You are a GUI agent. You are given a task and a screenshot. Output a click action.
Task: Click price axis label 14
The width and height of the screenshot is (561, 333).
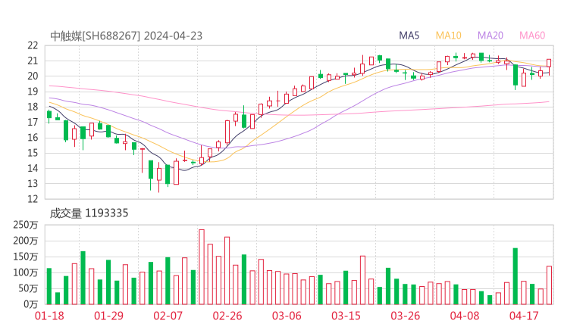click(x=33, y=168)
